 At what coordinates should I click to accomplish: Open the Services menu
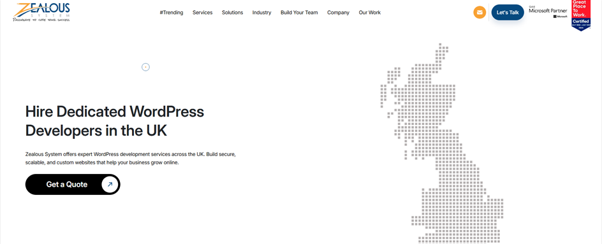(x=202, y=13)
